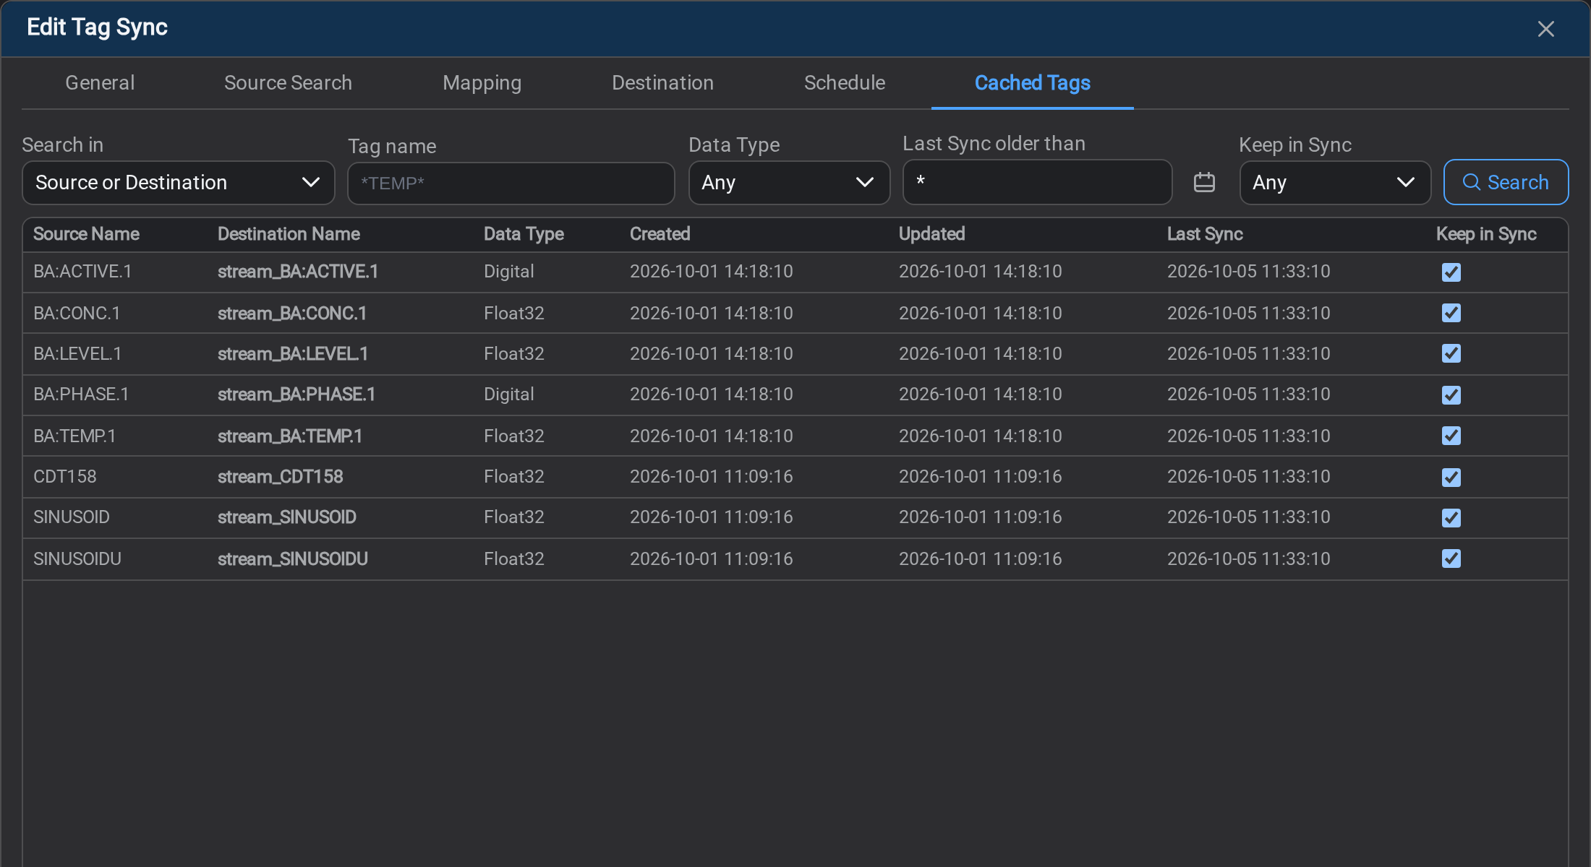
Task: Sort by Source Name column header
Action: [86, 234]
